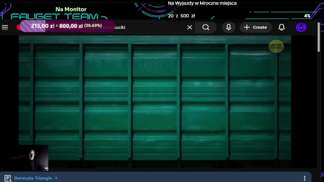This screenshot has height=182, width=324.
Task: Click the streamer webcam thumbnail
Action: [x=33, y=158]
